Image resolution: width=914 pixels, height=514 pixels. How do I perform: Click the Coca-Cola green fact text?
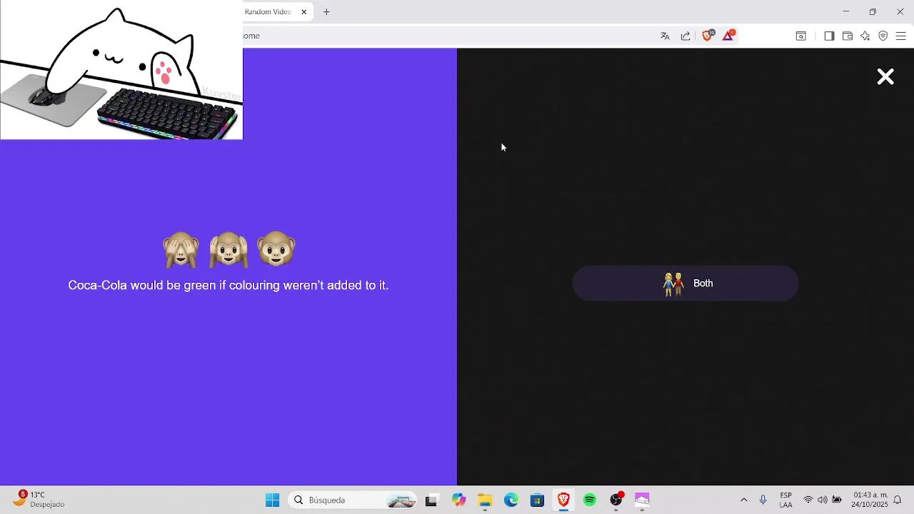point(228,286)
